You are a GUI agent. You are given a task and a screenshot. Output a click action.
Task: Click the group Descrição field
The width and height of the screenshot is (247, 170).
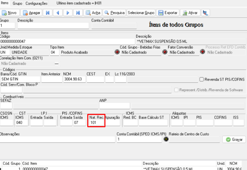(53, 26)
